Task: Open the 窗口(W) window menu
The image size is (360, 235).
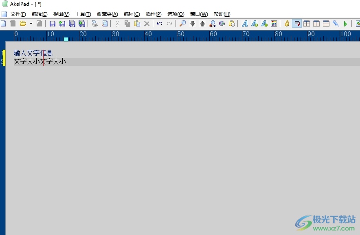Action: pos(199,14)
